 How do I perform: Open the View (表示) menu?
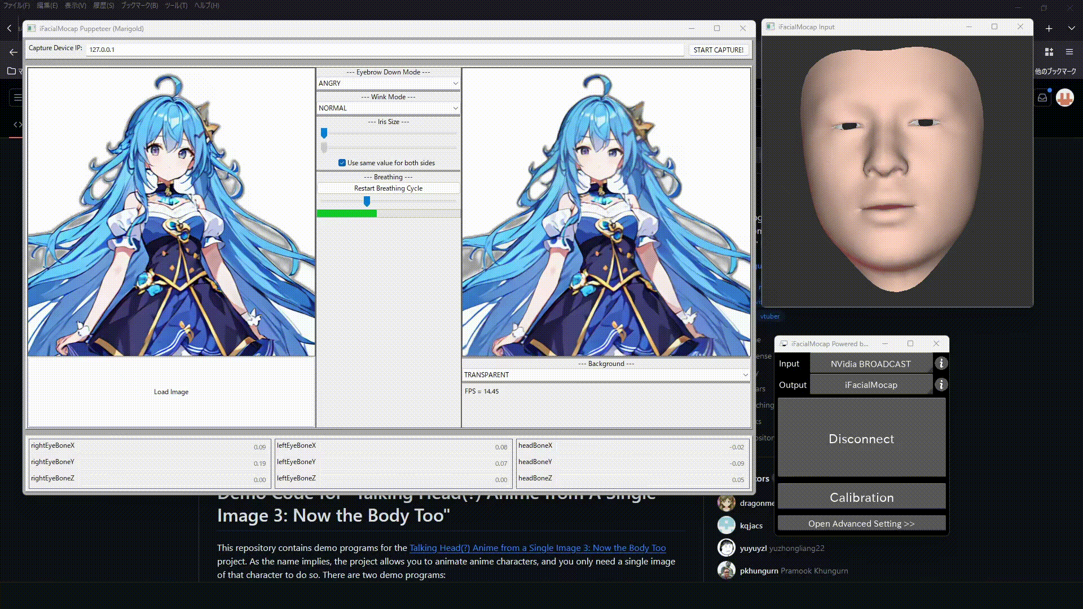coord(75,5)
